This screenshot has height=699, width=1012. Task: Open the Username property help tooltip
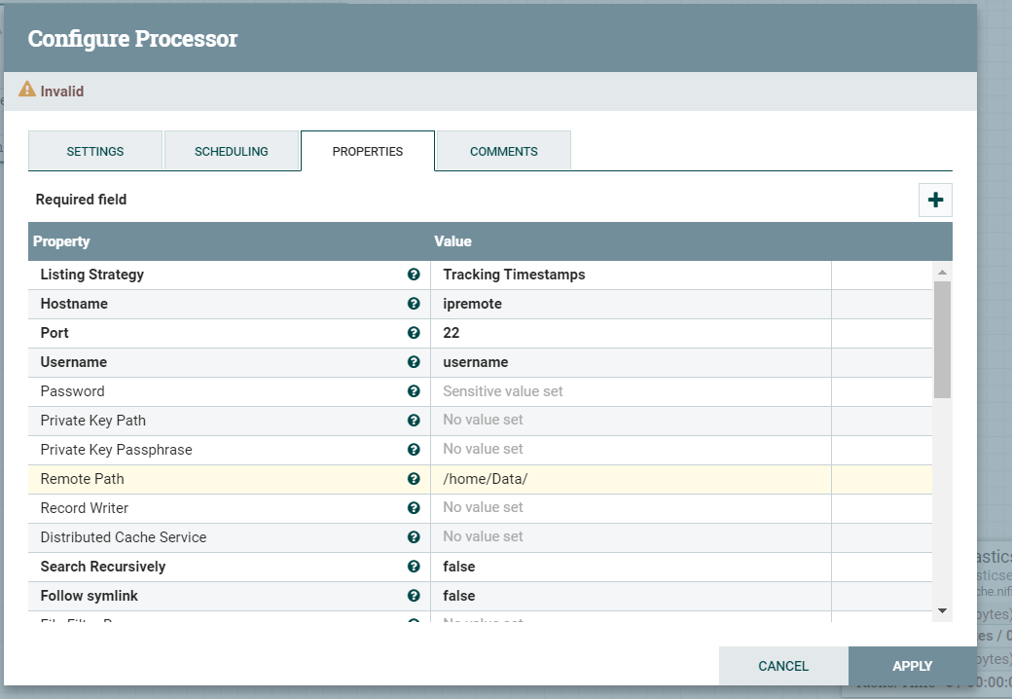414,362
